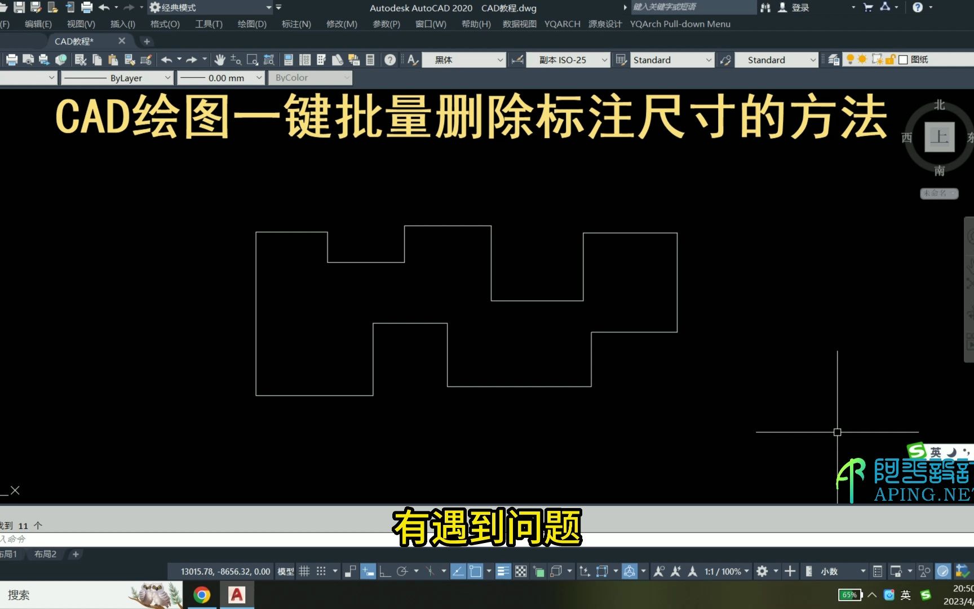Image resolution: width=974 pixels, height=609 pixels.
Task: Click the Paste clipboard icon
Action: (x=113, y=60)
